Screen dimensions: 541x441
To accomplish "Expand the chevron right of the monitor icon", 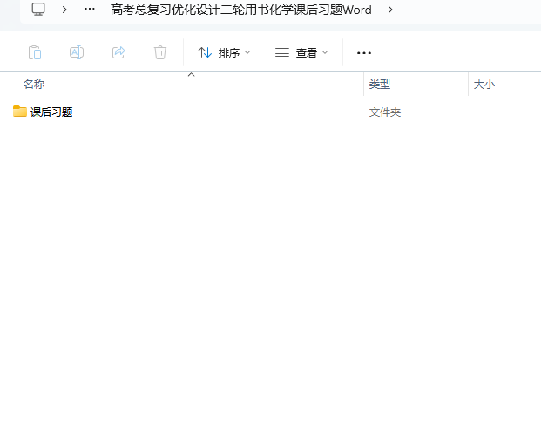I will coord(64,10).
